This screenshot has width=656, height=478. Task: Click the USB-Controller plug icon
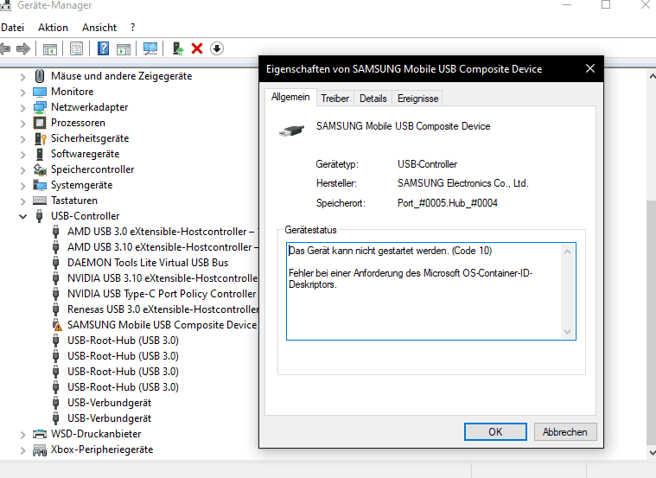click(40, 216)
